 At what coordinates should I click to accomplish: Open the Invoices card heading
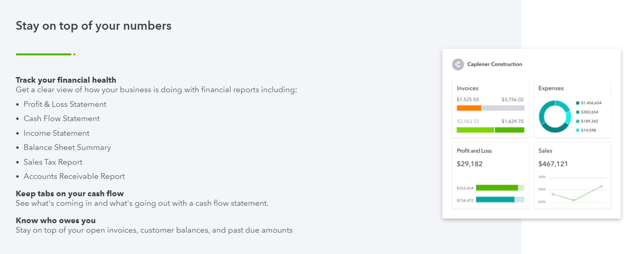[467, 88]
